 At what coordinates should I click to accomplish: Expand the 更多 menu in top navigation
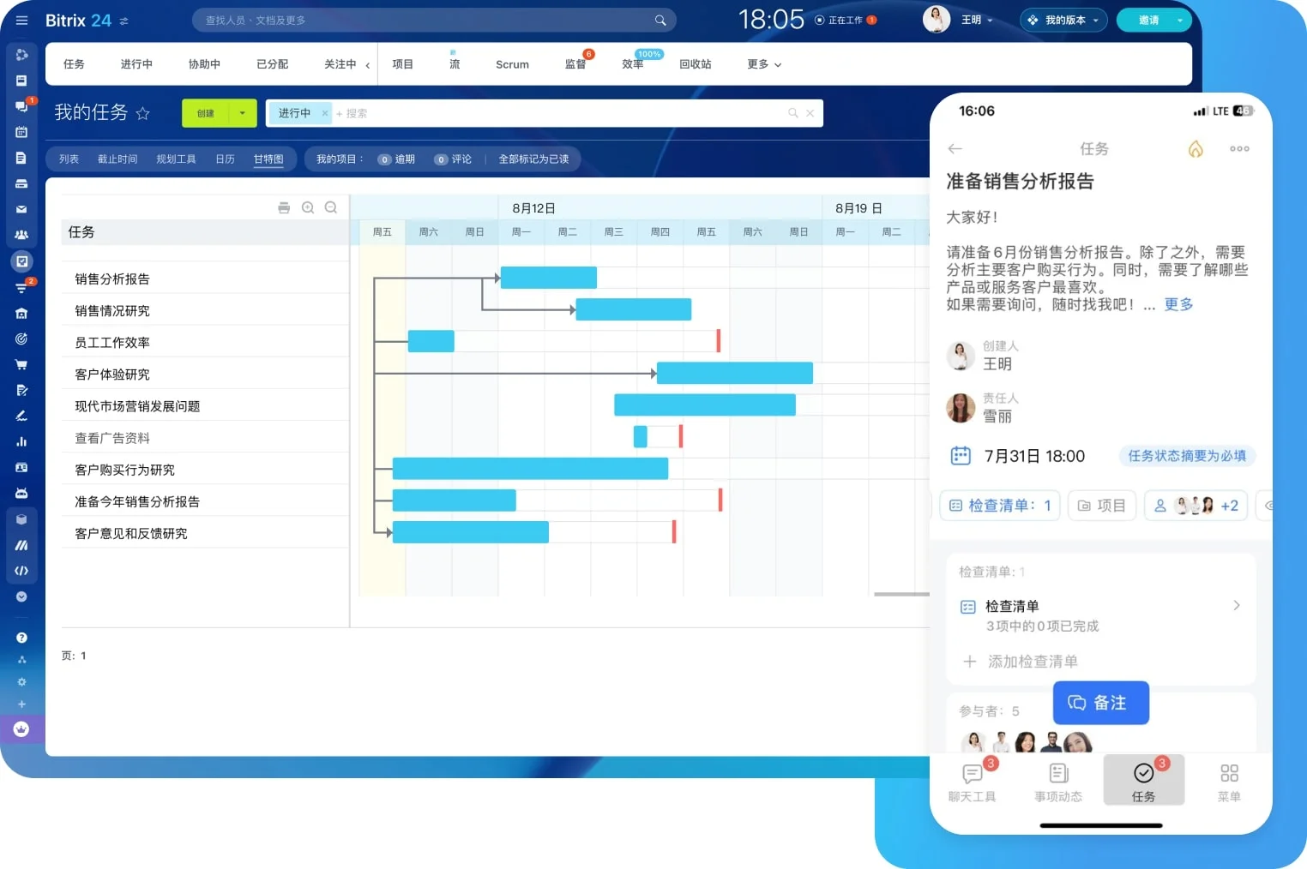coord(763,64)
